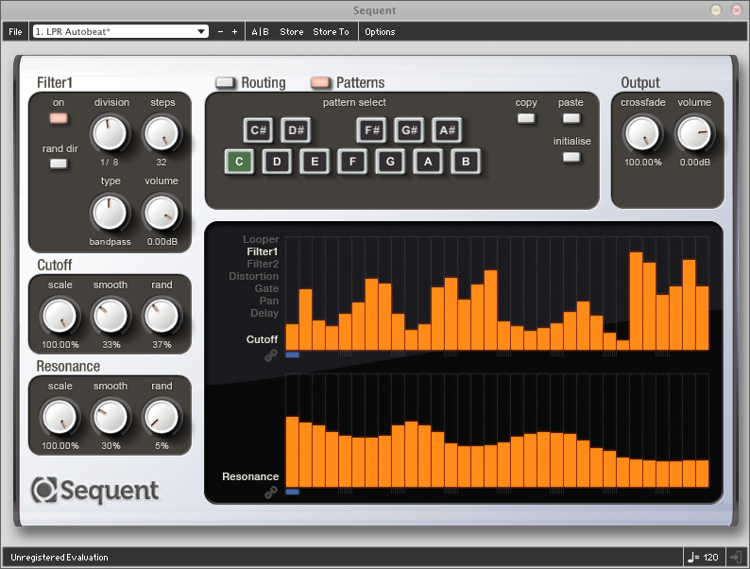
Task: Click the blue Resonance step position marker
Action: pos(292,491)
